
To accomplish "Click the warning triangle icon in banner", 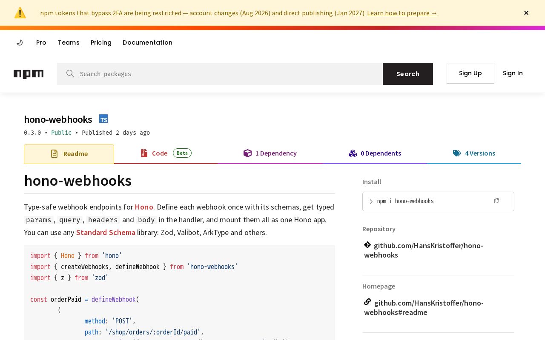I will (x=20, y=13).
